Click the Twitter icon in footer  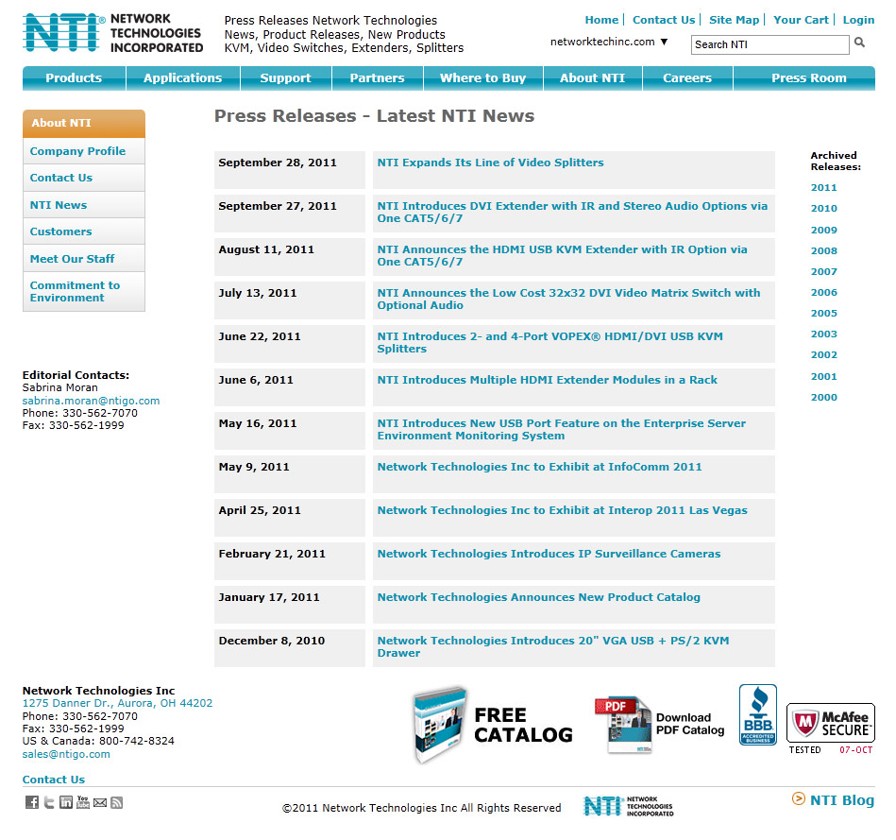[49, 802]
